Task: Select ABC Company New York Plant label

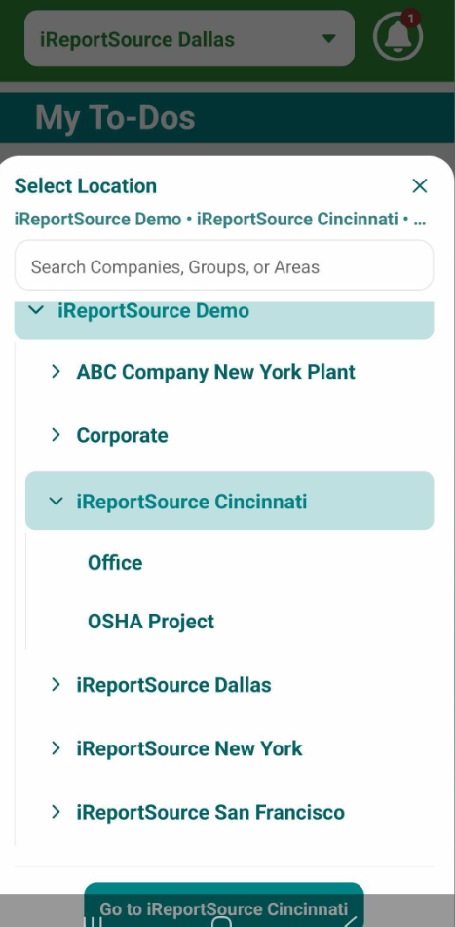Action: click(x=216, y=372)
